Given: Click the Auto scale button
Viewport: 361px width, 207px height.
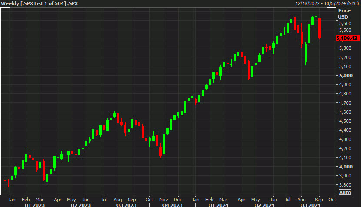Looking at the screenshot, I should (x=345, y=192).
